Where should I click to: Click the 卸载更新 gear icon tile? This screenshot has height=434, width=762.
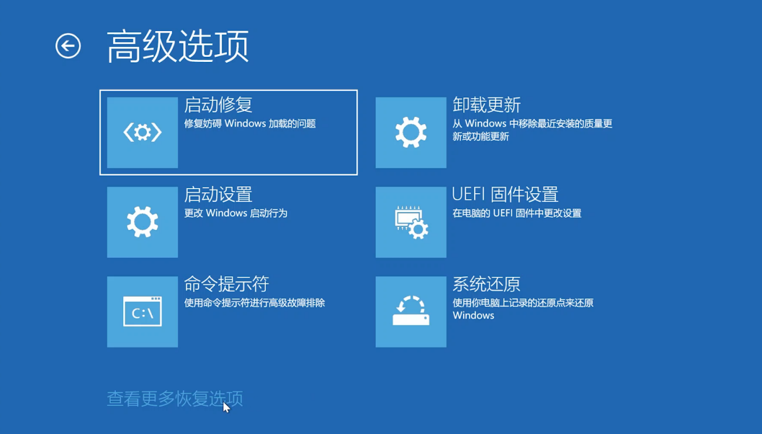pos(411,132)
